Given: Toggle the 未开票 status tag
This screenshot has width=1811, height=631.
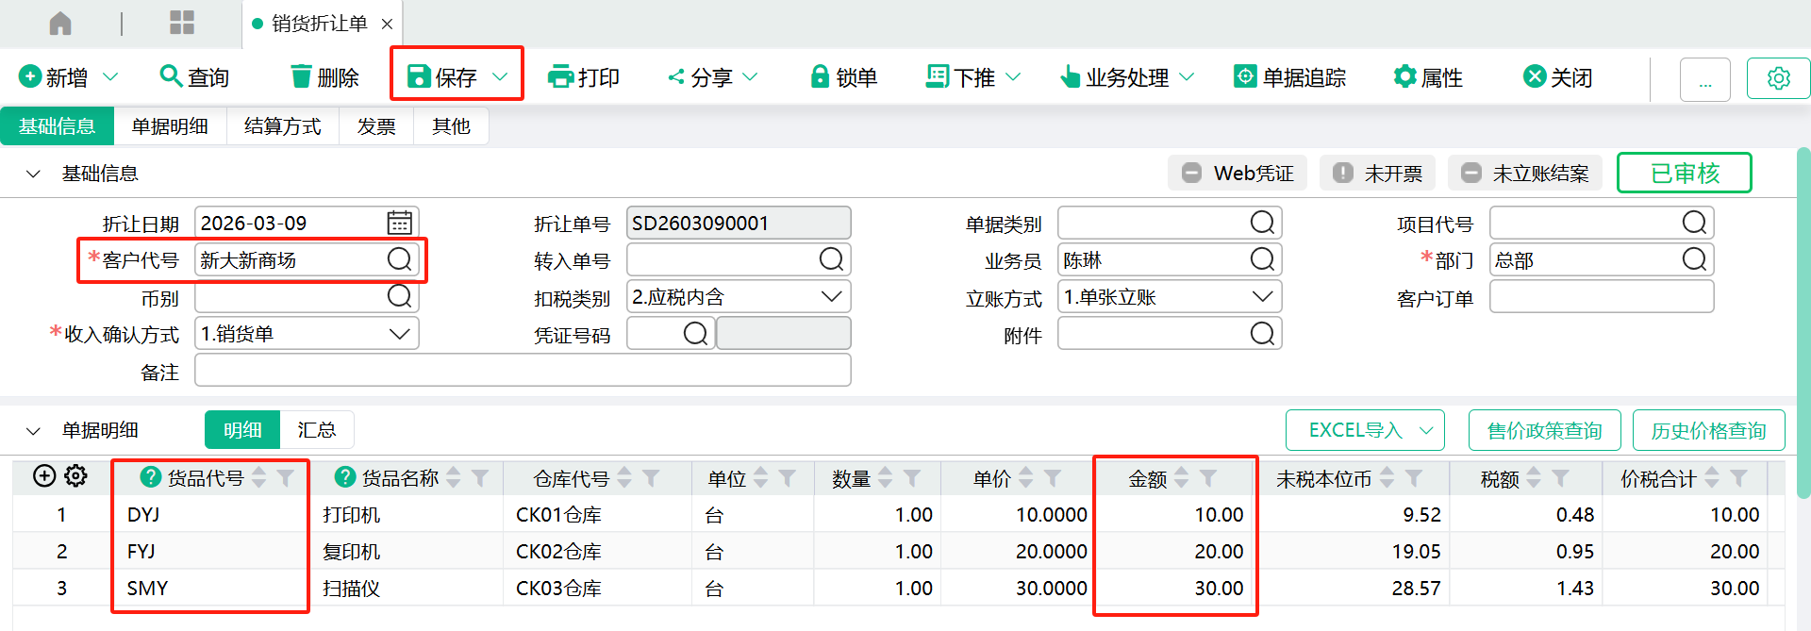Looking at the screenshot, I should coord(1377,174).
